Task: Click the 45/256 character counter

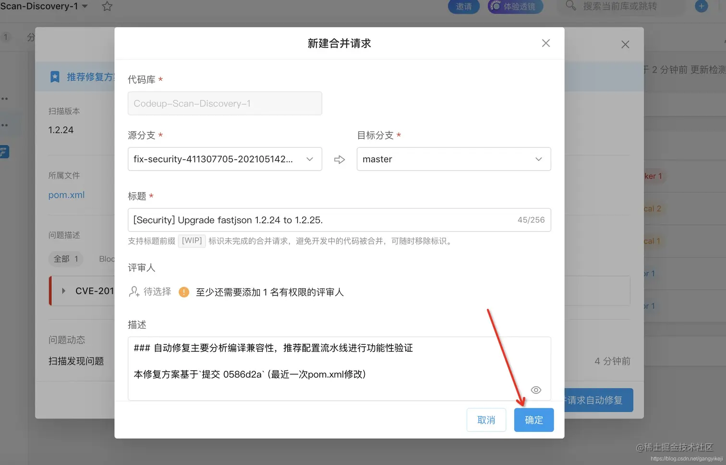Action: (531, 220)
